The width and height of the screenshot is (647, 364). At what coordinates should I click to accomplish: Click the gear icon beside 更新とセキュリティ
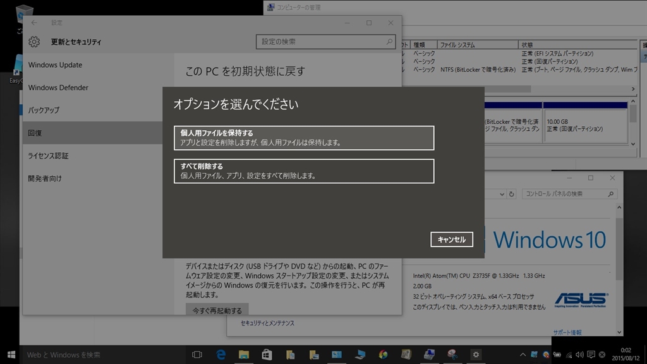34,42
